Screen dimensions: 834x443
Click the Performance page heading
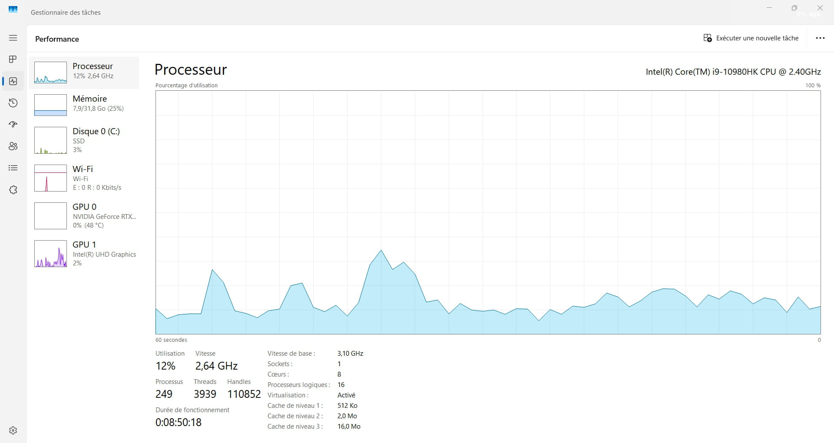coord(57,39)
